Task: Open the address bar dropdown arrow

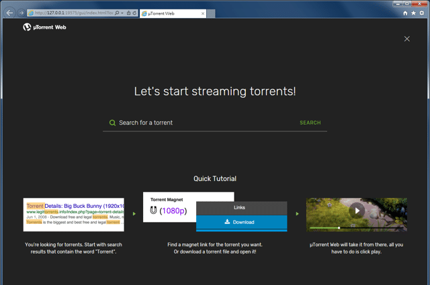Action: (x=122, y=13)
